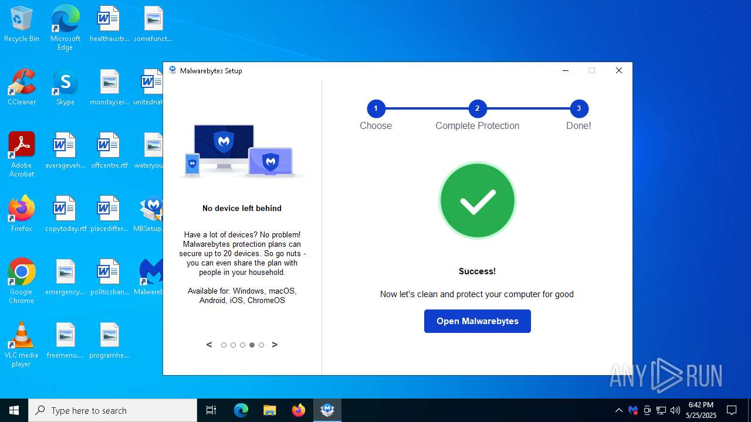
Task: Minimize the Malwarebytes Setup window
Action: point(566,70)
